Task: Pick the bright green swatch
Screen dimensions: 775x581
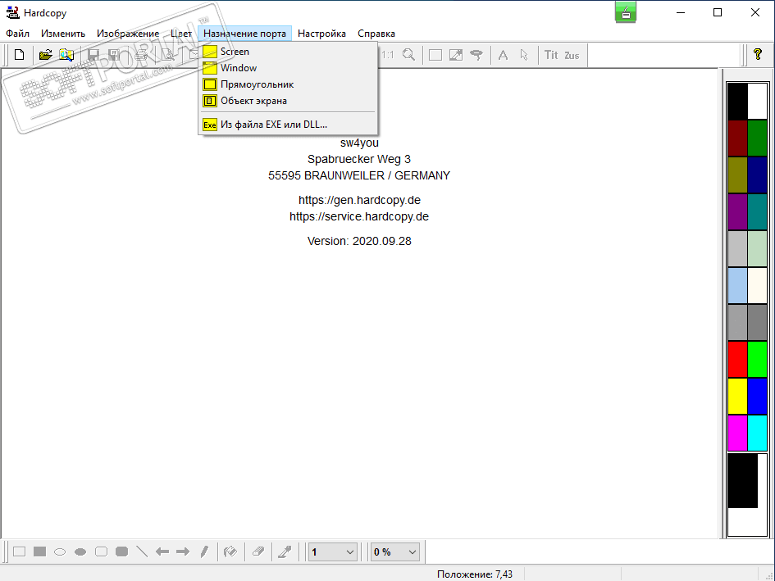Action: click(757, 359)
